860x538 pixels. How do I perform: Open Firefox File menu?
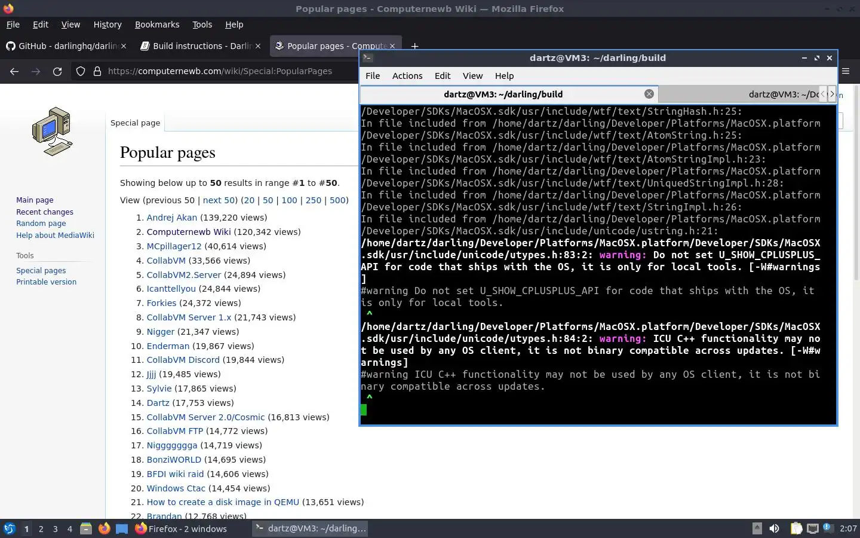[13, 25]
